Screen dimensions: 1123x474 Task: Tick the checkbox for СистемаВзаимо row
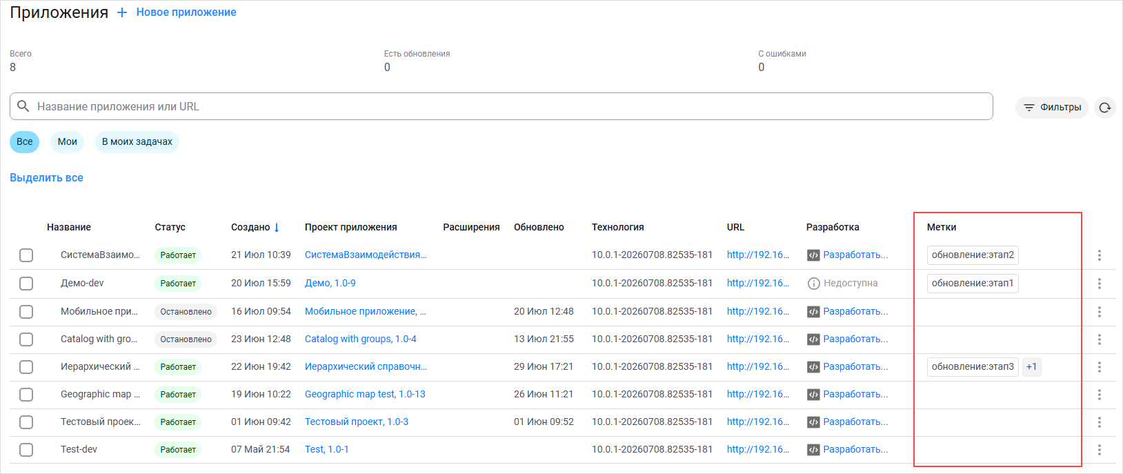click(x=26, y=255)
